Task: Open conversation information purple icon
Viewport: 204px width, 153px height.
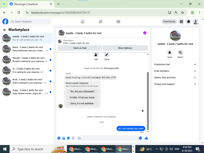Action: coord(145,33)
